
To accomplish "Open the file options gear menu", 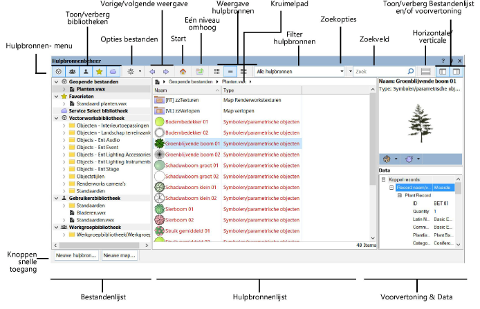I will [130, 71].
